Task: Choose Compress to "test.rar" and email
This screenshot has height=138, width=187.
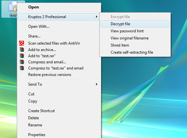Action: tap(59, 68)
